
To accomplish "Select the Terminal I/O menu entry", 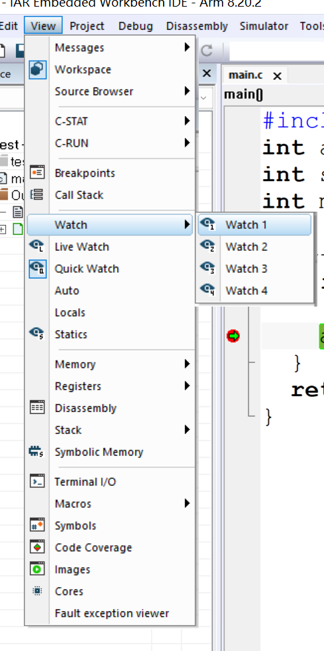I will click(x=110, y=482).
